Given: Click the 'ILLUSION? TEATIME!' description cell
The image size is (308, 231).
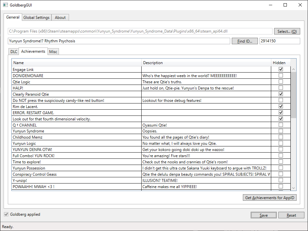Looking at the screenshot, I should [206, 180].
